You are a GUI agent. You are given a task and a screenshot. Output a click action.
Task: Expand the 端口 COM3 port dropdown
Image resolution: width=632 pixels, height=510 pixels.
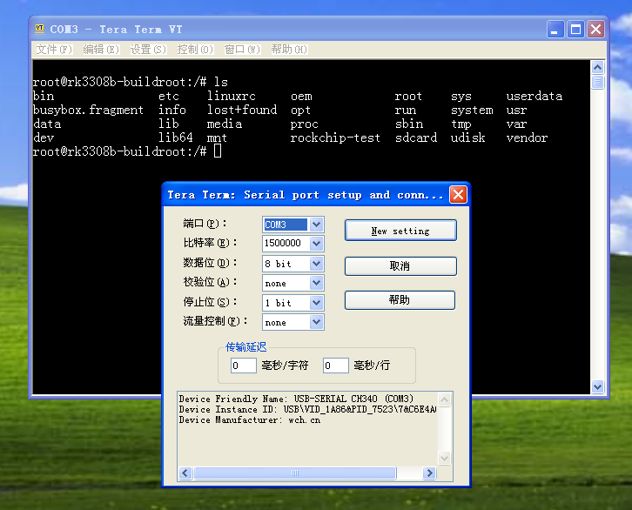pos(316,225)
